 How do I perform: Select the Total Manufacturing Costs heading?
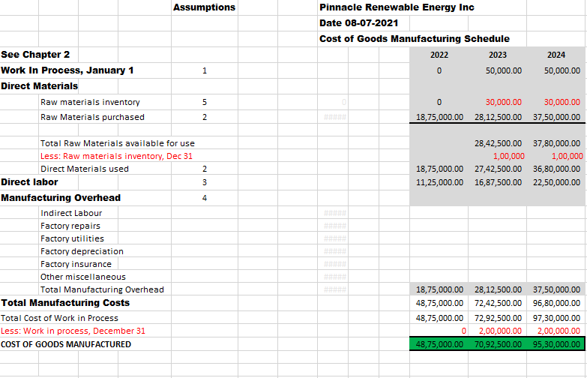[x=65, y=303]
